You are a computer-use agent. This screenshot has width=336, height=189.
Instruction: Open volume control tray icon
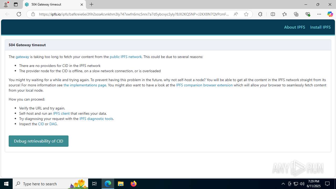click(302, 184)
